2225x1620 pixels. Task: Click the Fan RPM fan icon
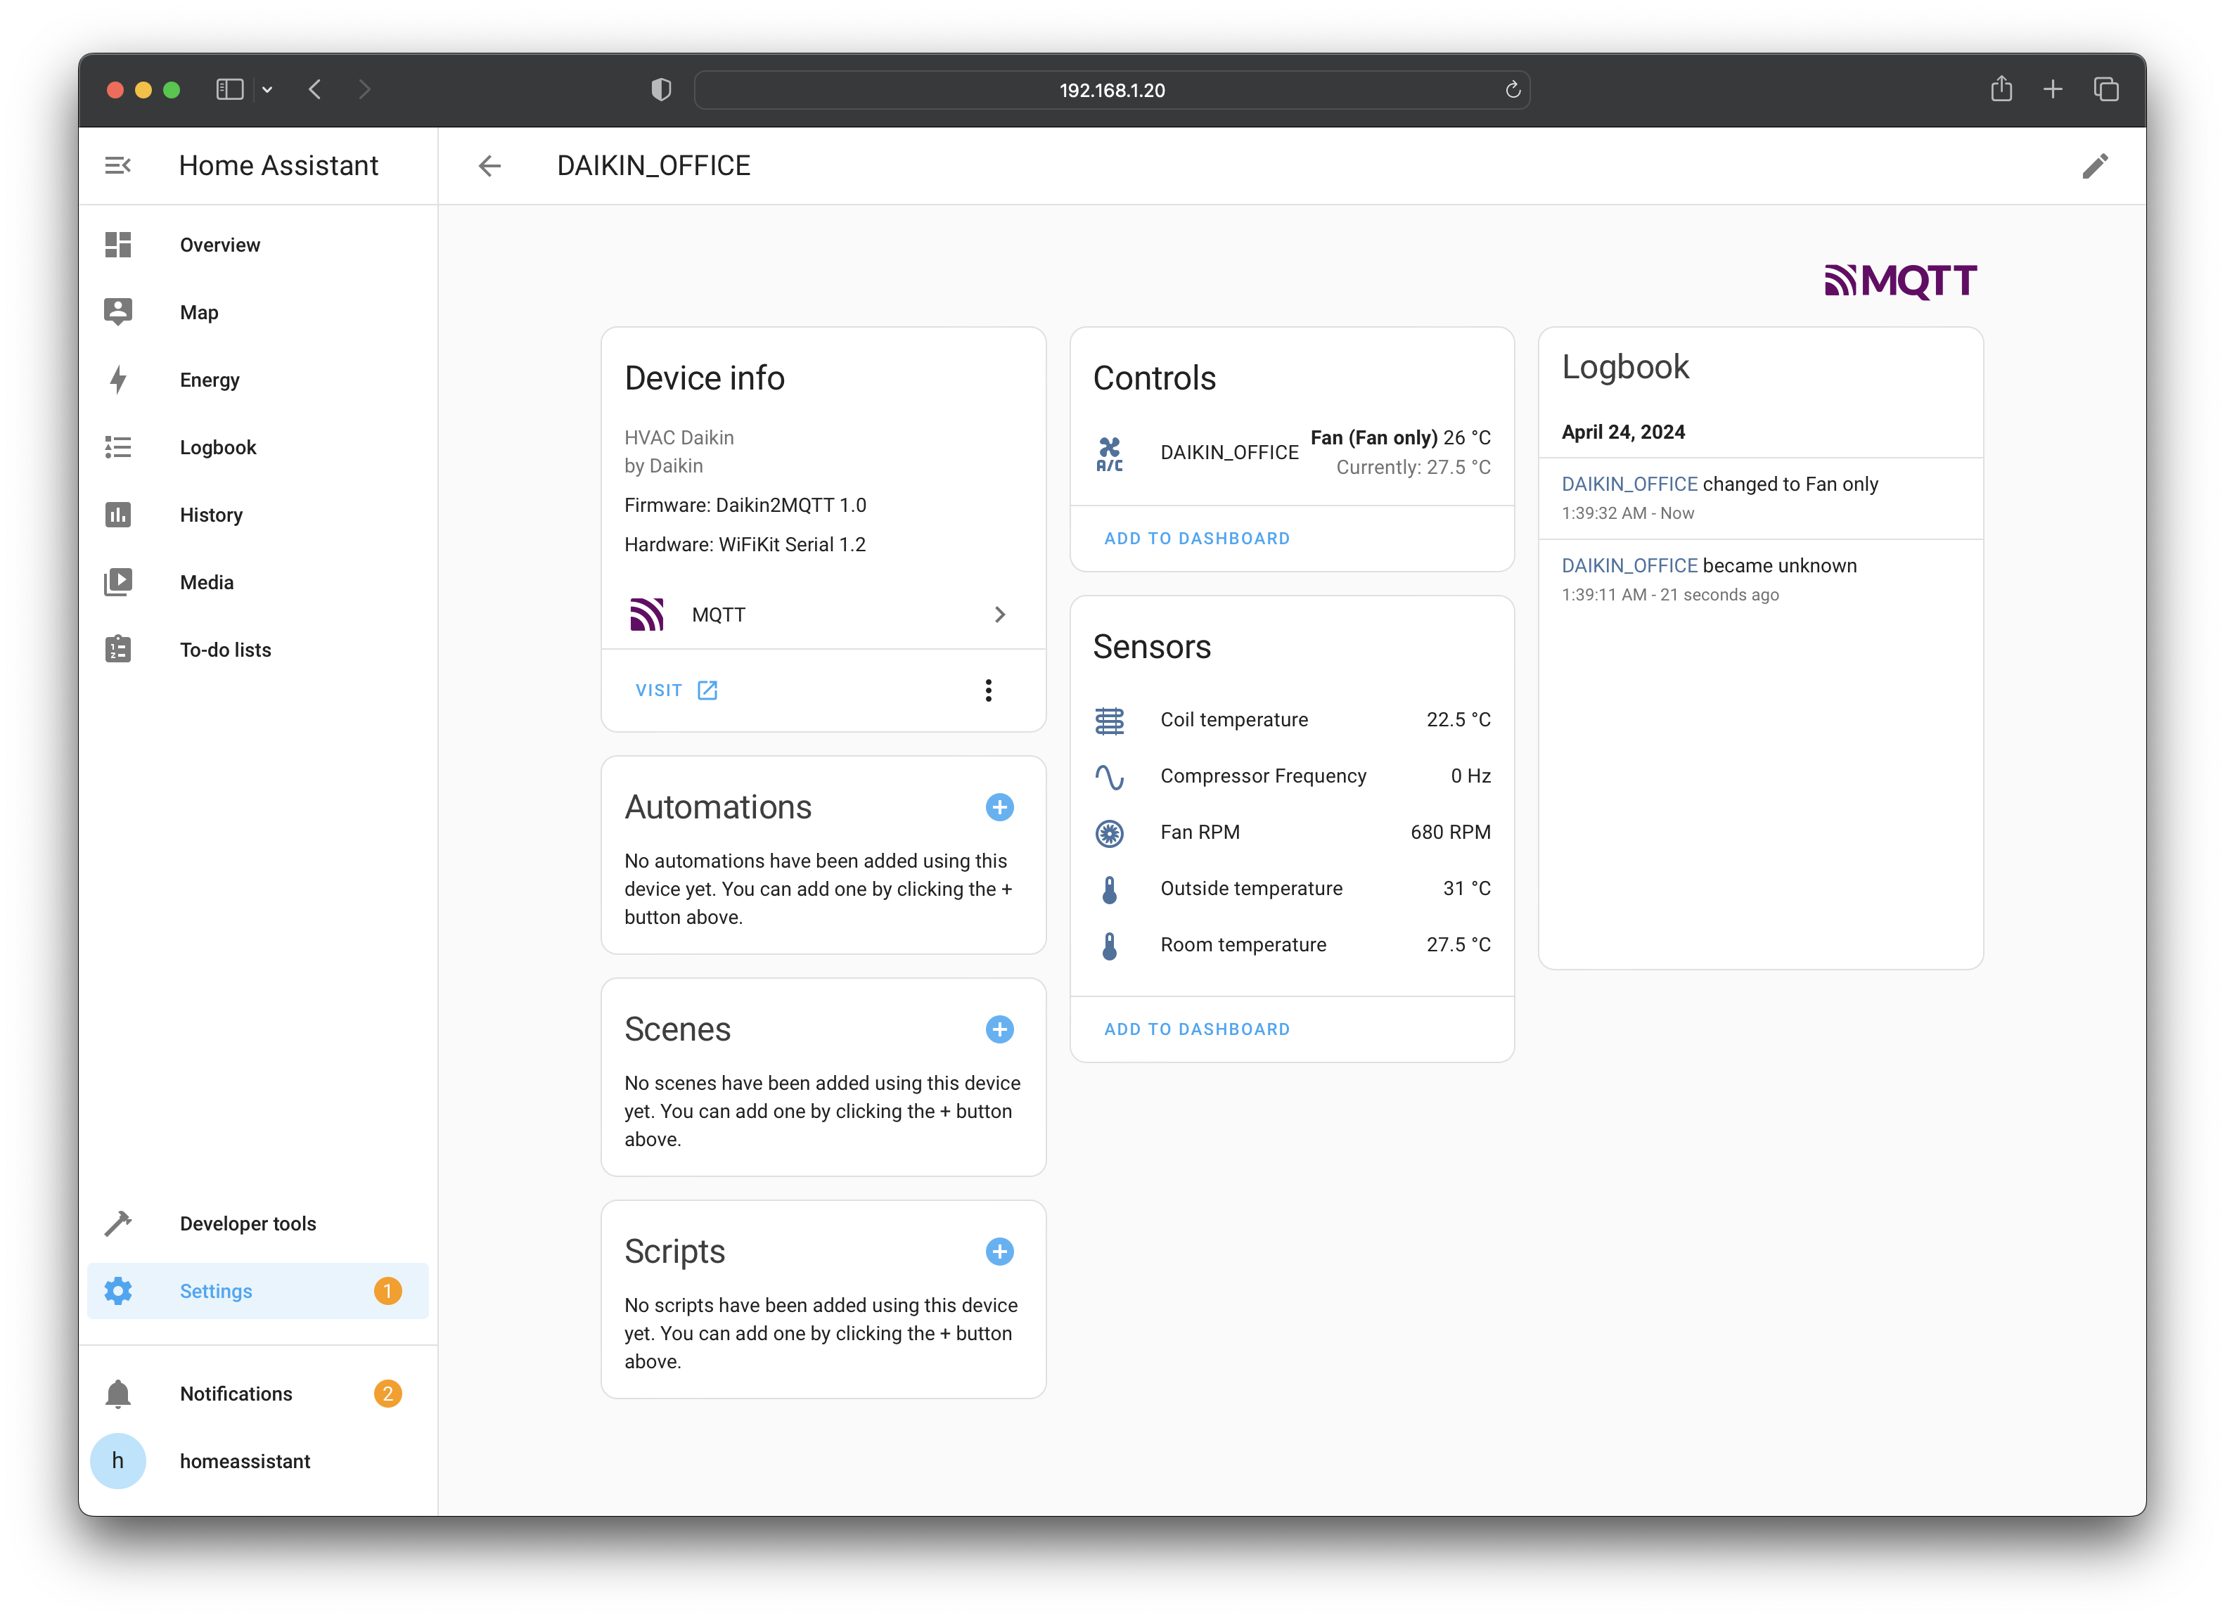coord(1110,832)
